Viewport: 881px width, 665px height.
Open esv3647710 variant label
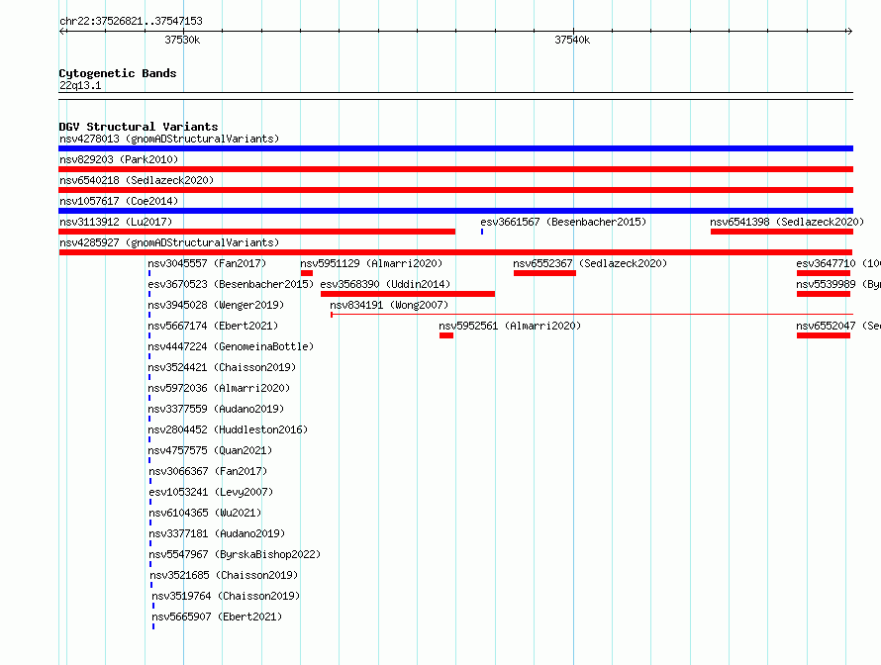pyautogui.click(x=837, y=263)
